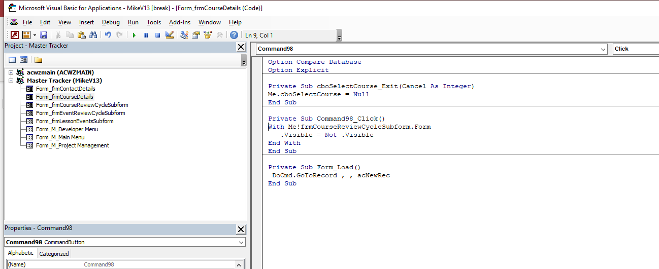Click the Project panel toolbar options arrow
Viewport: 659px width, 269px height.
click(x=244, y=60)
